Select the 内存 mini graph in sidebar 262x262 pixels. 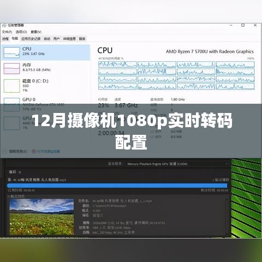pyautogui.click(x=11, y=68)
